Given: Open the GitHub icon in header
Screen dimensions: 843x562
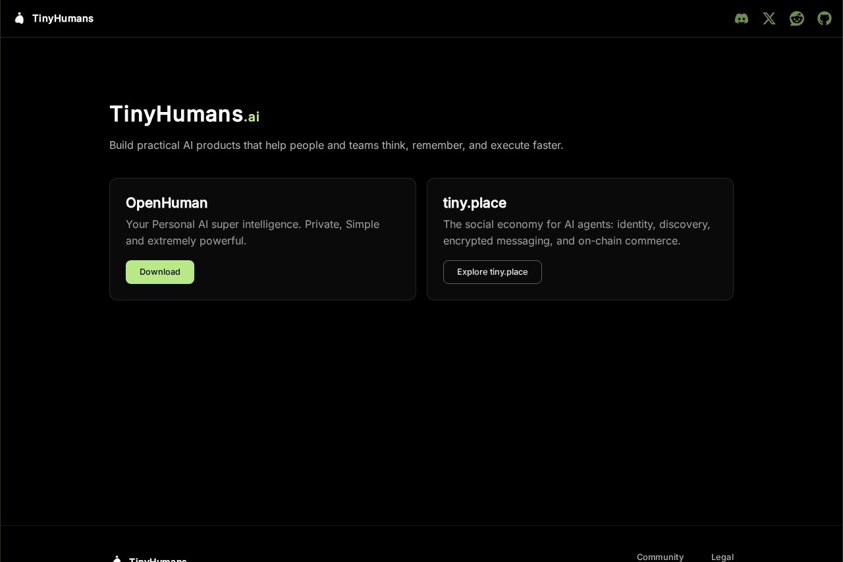Looking at the screenshot, I should pyautogui.click(x=825, y=18).
